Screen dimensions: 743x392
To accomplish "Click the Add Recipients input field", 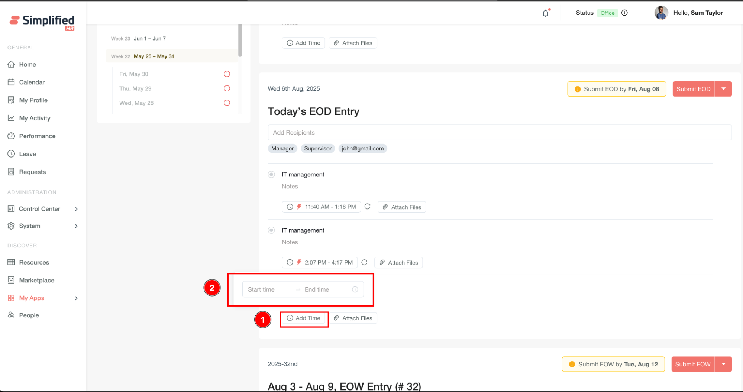I will 500,133.
